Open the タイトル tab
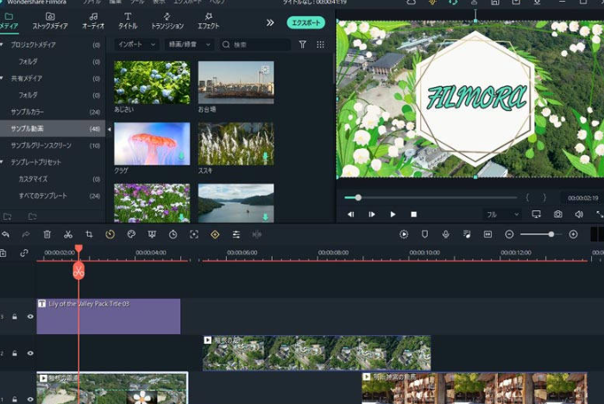The width and height of the screenshot is (604, 404). click(128, 22)
